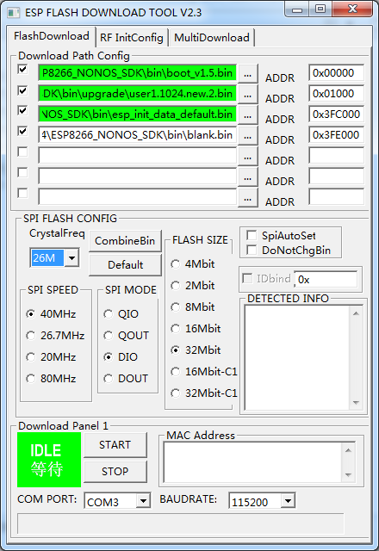Browse for file in blank.bin row
The width and height of the screenshot is (379, 551).
click(x=248, y=136)
